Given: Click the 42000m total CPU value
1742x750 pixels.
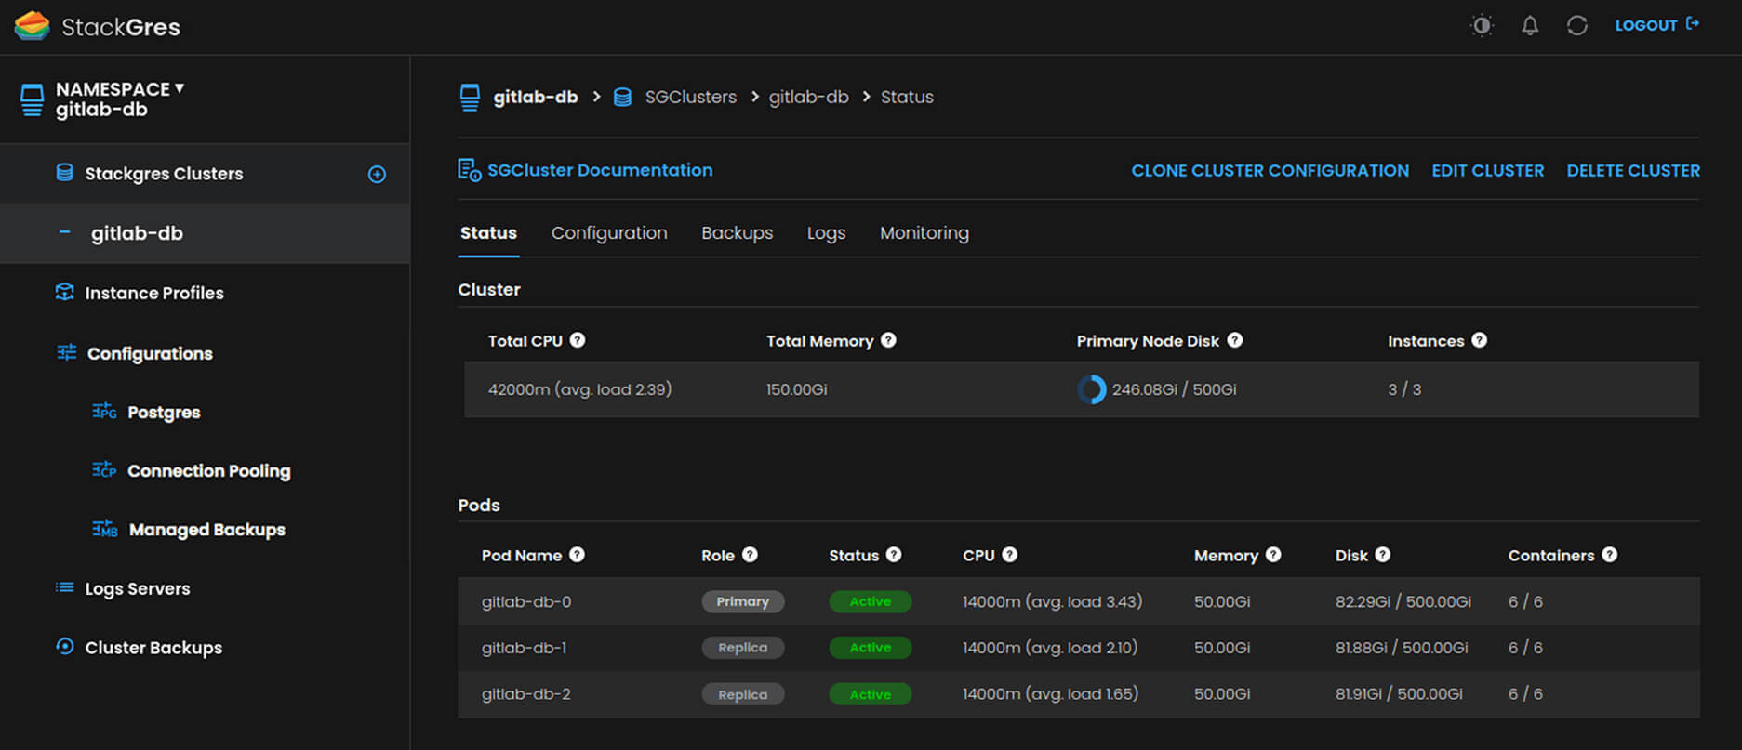Looking at the screenshot, I should click(579, 389).
